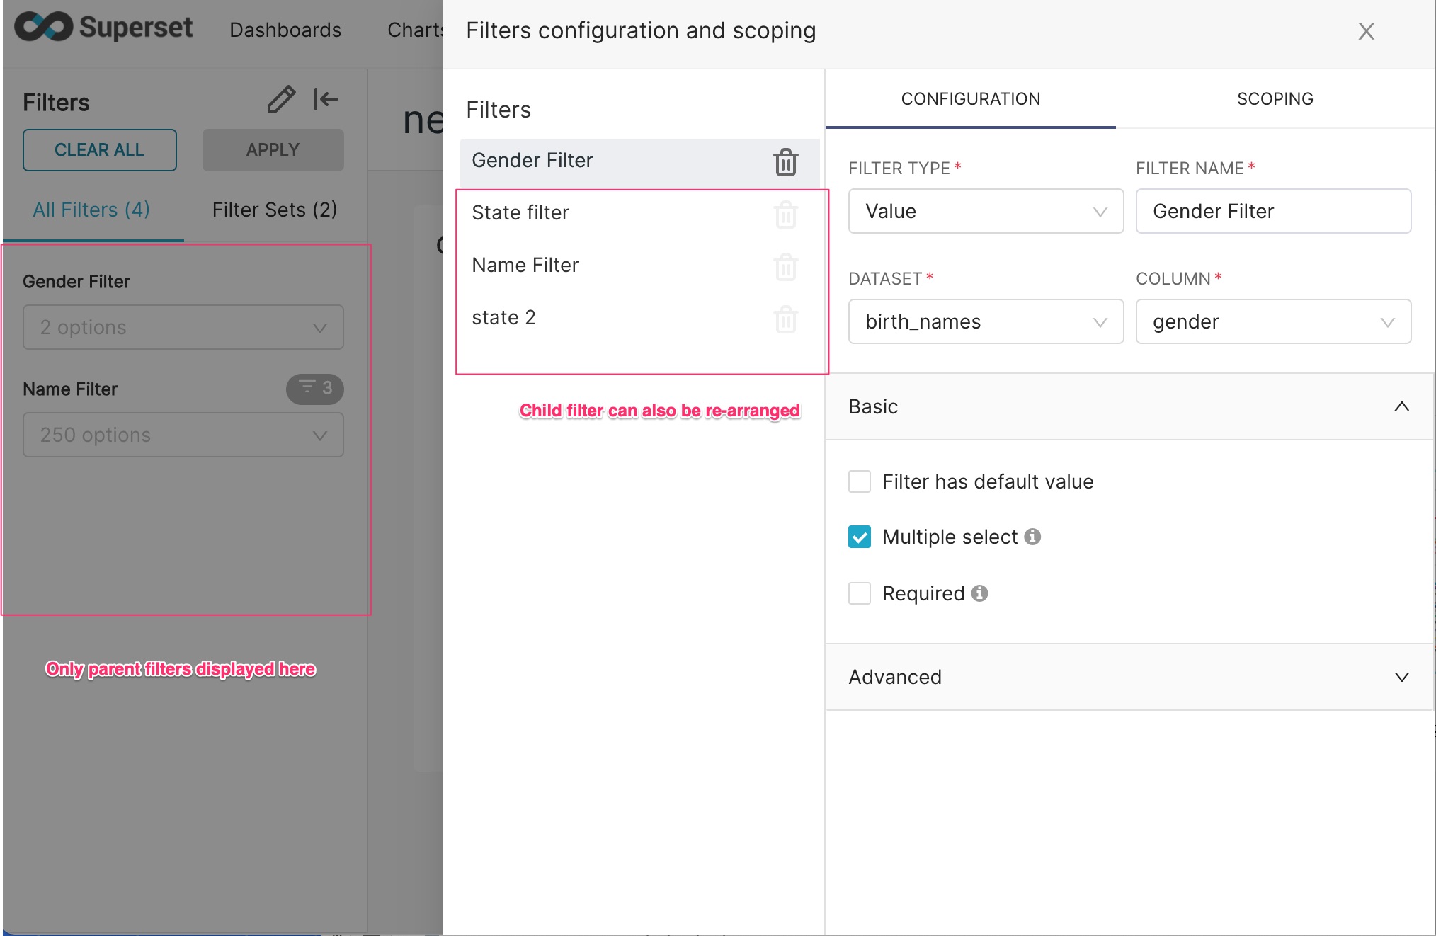Open the gender column dropdown
The image size is (1436, 936).
1272,321
